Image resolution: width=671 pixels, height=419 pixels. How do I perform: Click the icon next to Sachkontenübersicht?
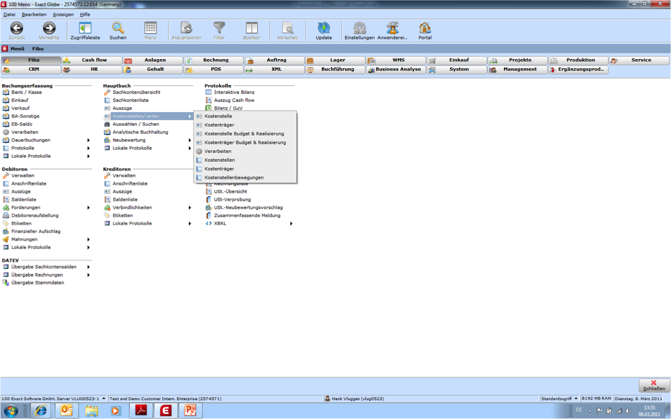107,92
